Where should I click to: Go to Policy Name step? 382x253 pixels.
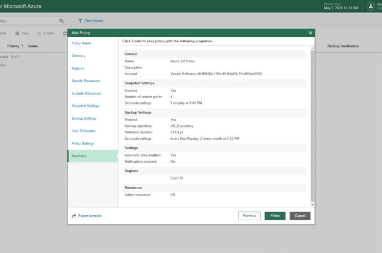coord(81,43)
